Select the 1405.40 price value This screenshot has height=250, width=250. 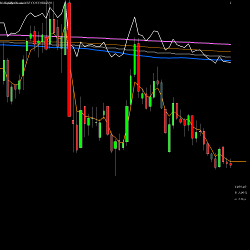pyautogui.click(x=240, y=187)
